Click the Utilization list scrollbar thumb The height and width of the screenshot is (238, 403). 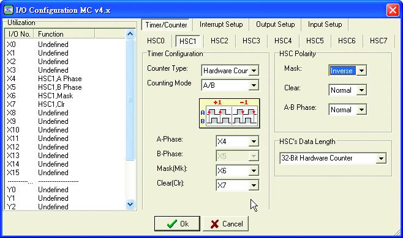pos(130,99)
